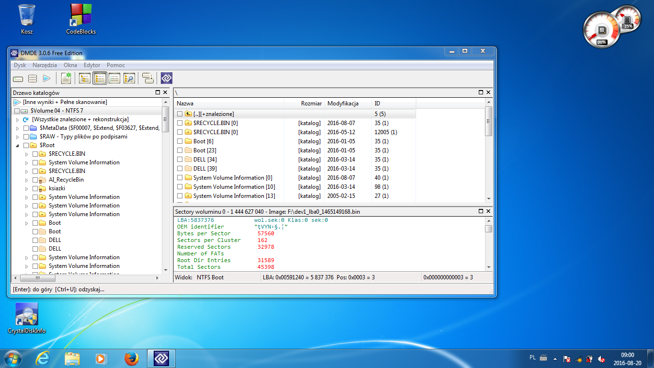Tick the $Volume 04 - NTFS 7 checkbox
This screenshot has width=654, height=368.
pyautogui.click(x=17, y=111)
